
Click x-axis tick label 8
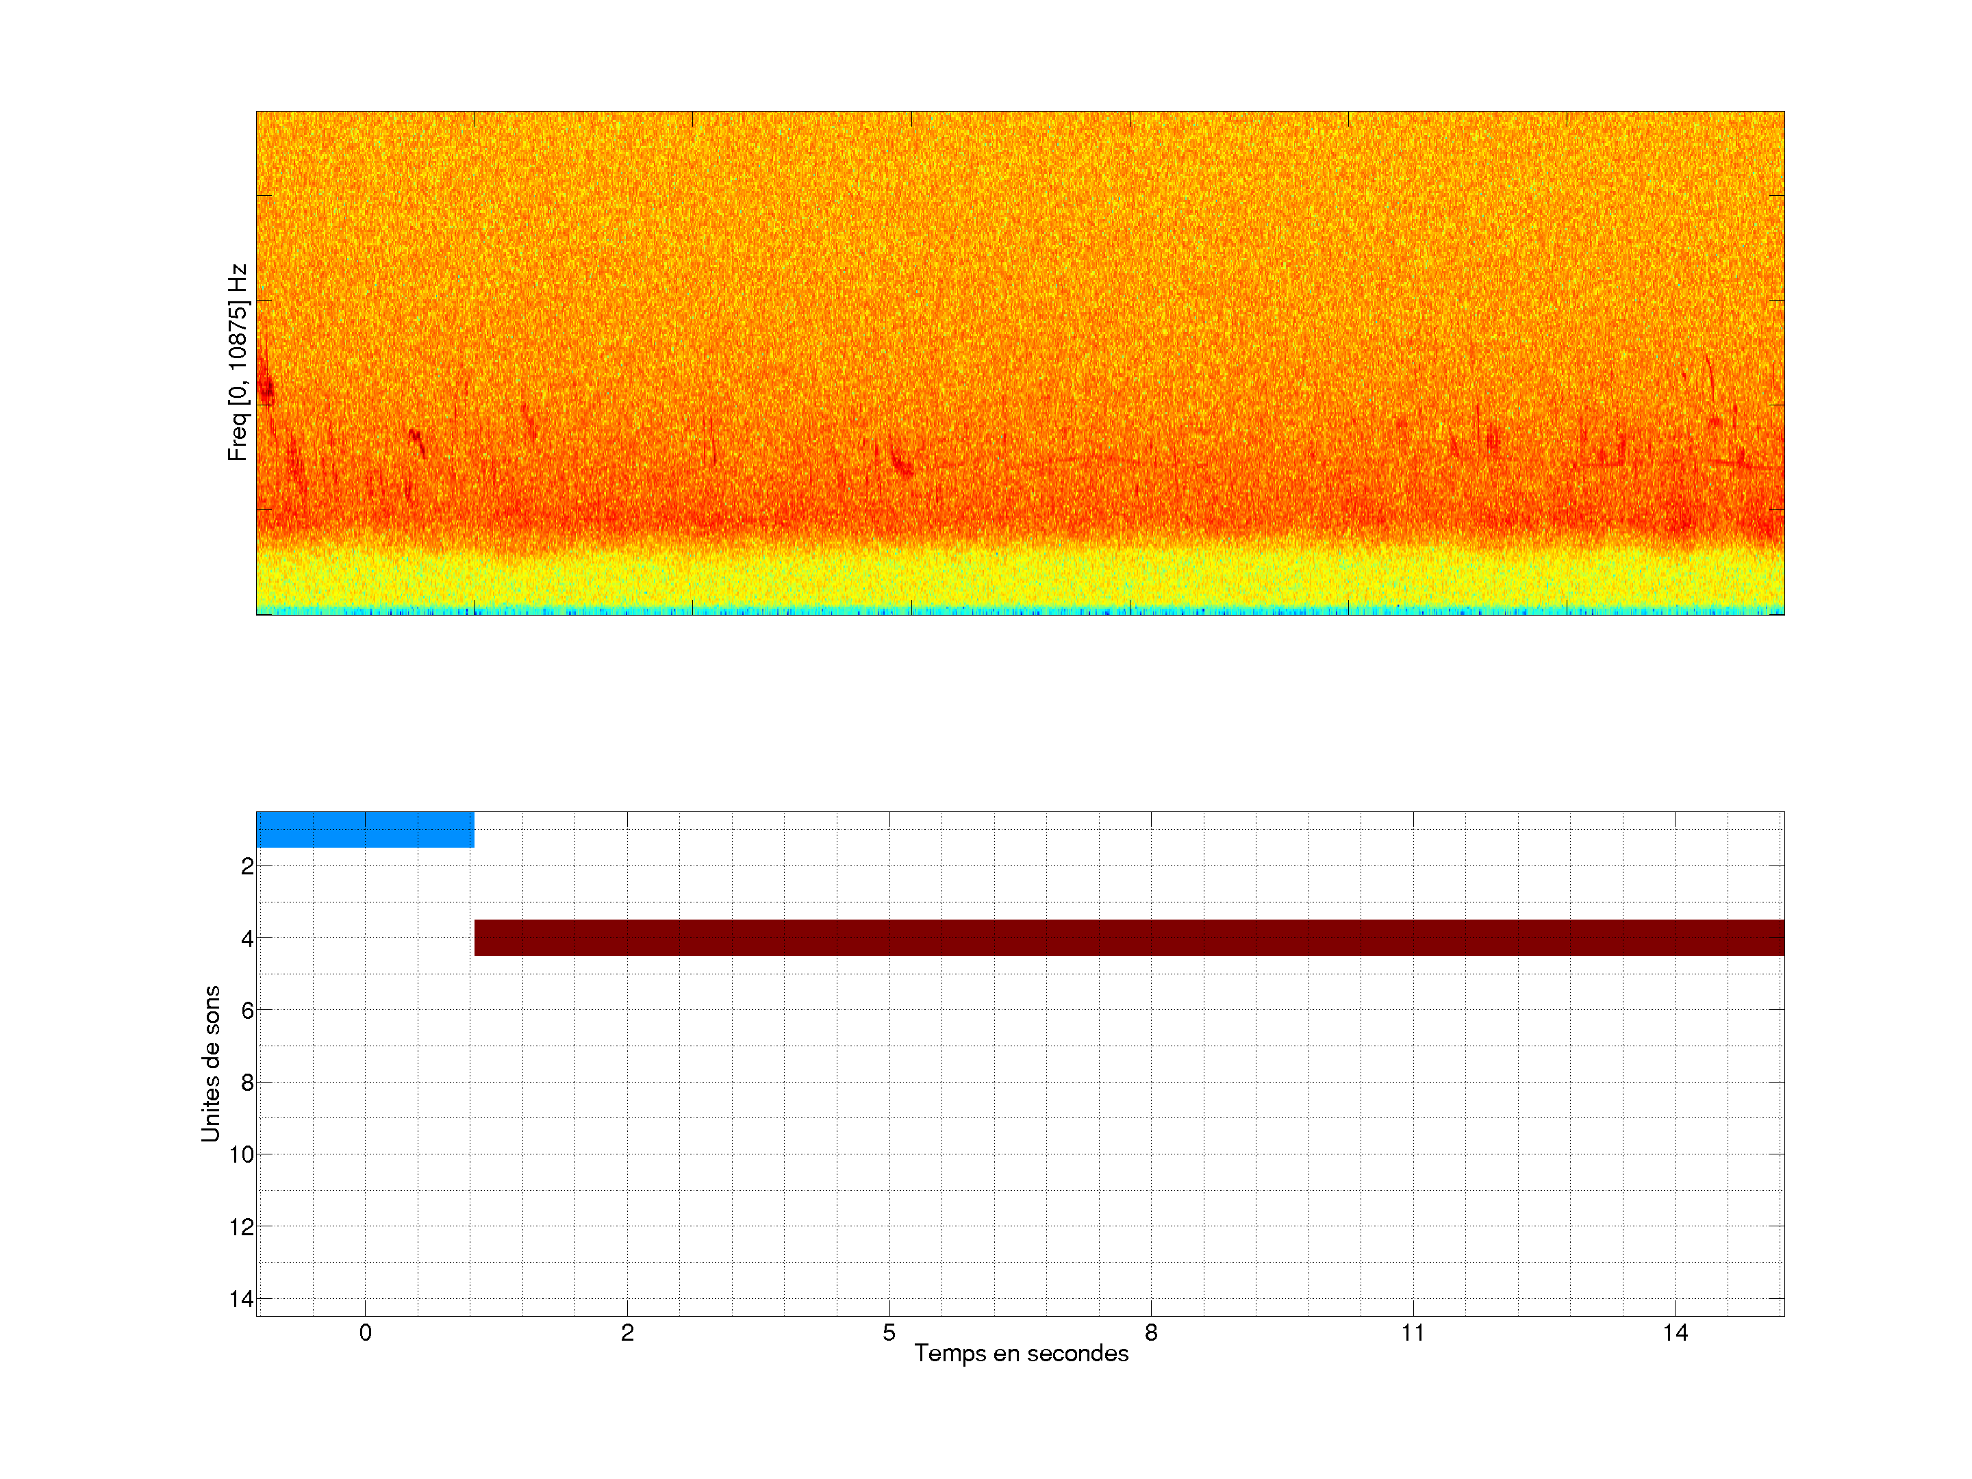(1151, 1332)
